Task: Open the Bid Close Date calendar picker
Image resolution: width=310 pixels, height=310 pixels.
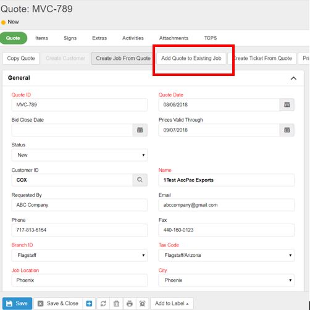Action: (x=140, y=130)
